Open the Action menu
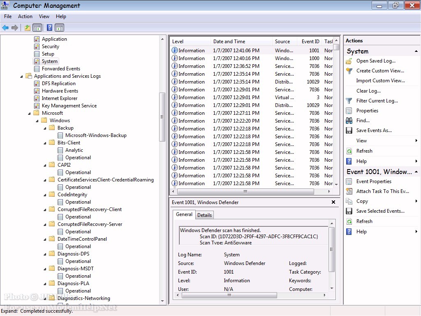 tap(25, 16)
